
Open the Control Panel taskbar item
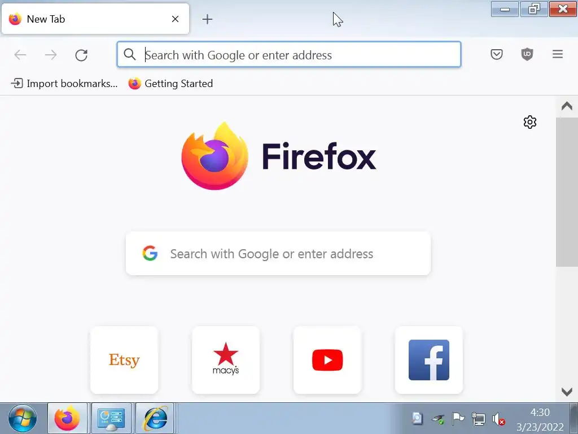point(111,419)
